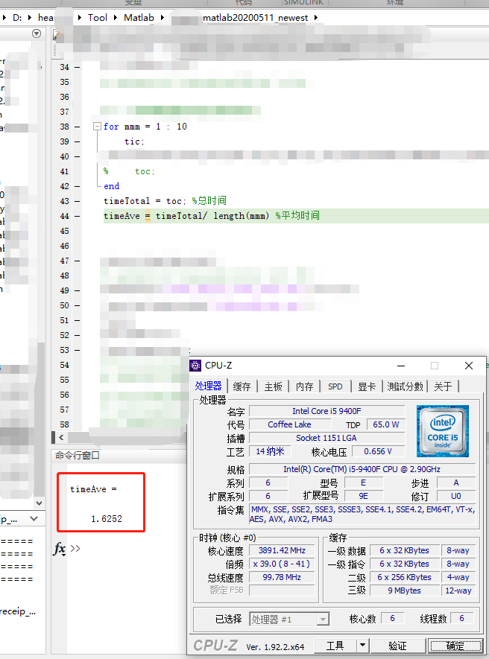Switch to the 主板 tab in CPU-Z
The height and width of the screenshot is (659, 489).
[x=273, y=386]
